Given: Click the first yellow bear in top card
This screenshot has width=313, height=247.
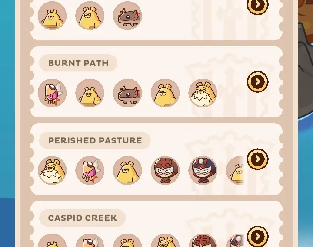Looking at the screenshot, I should (52, 16).
